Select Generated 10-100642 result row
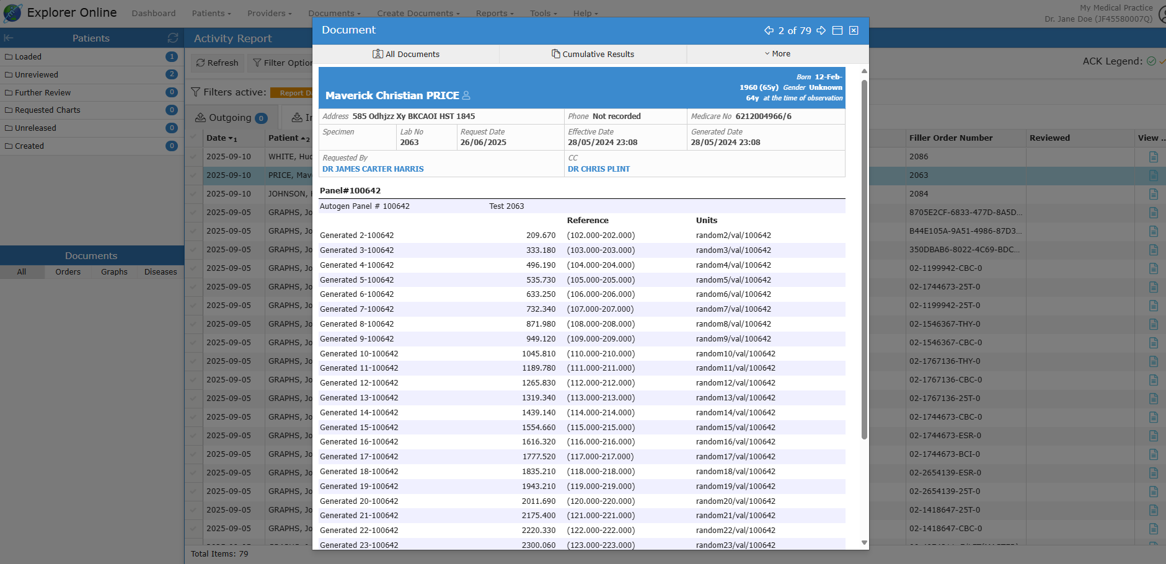 pyautogui.click(x=582, y=353)
